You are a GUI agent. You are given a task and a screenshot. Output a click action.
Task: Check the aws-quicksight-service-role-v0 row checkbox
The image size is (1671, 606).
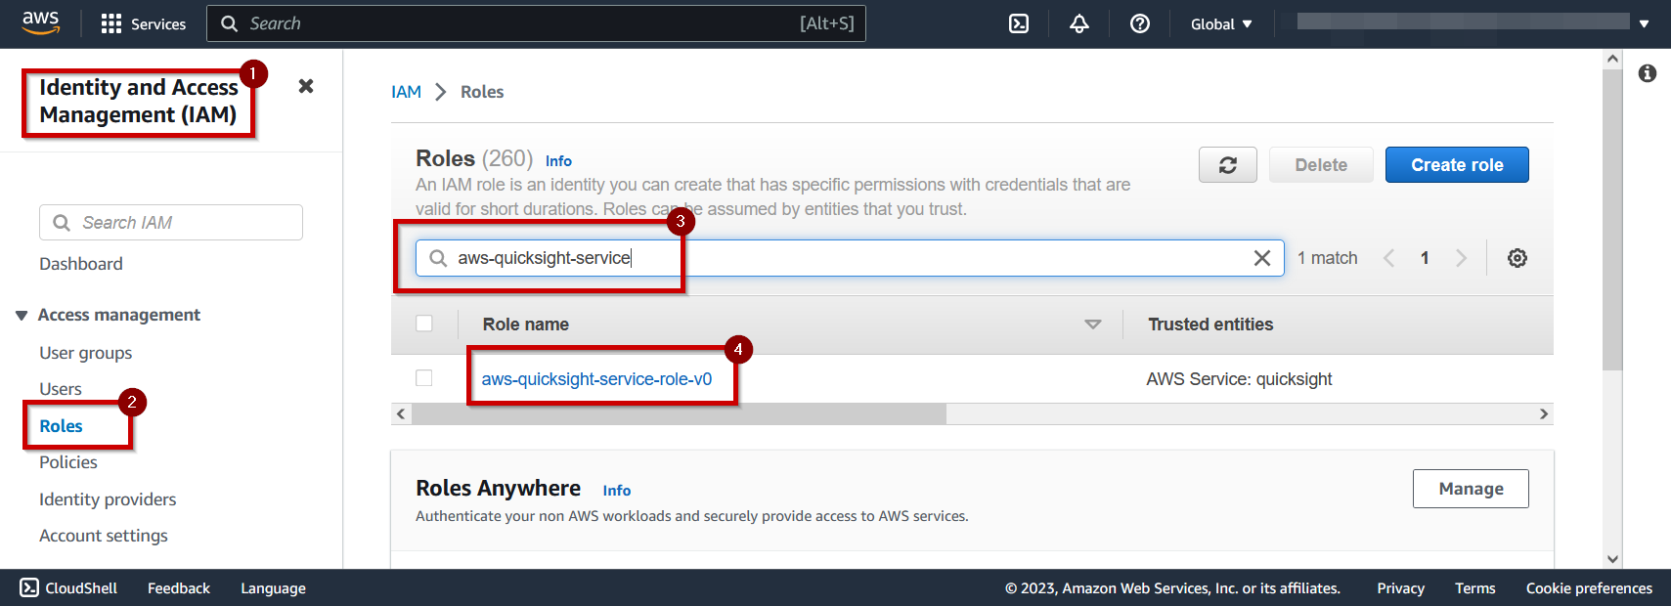[x=424, y=378]
